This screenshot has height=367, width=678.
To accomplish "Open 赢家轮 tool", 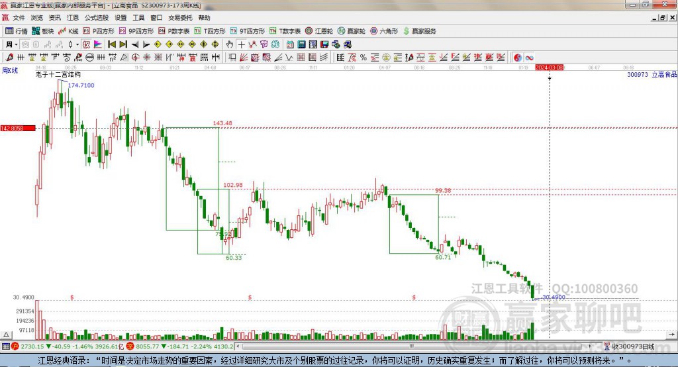I will [x=352, y=31].
